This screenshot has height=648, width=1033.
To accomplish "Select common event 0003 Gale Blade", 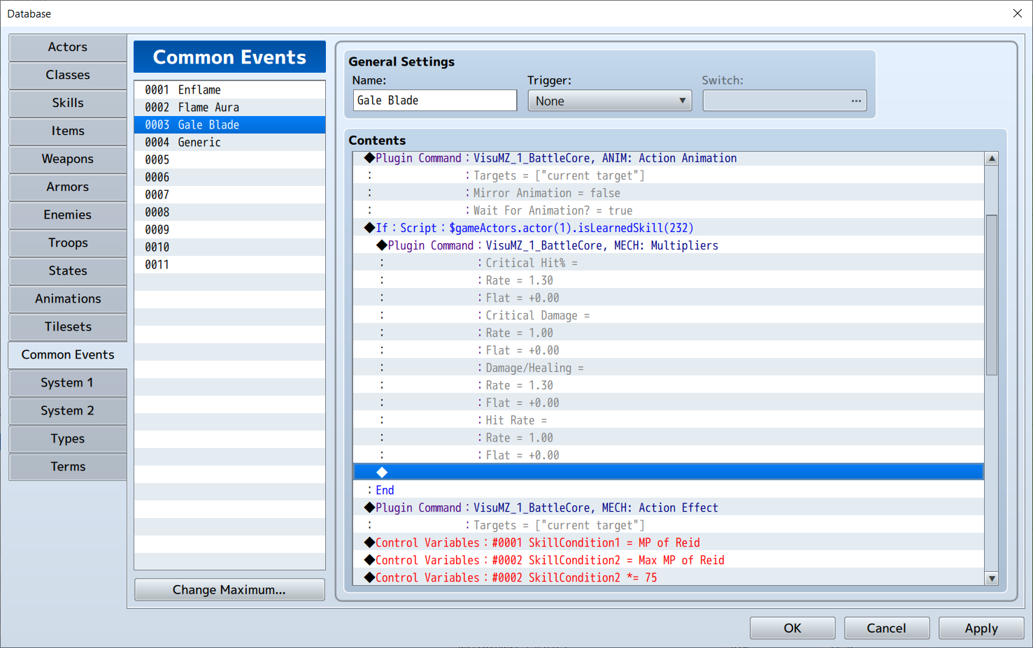I will coord(229,125).
